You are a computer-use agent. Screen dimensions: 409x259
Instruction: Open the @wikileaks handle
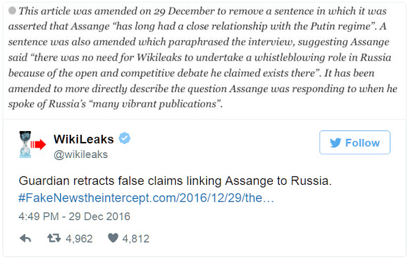[x=81, y=154]
